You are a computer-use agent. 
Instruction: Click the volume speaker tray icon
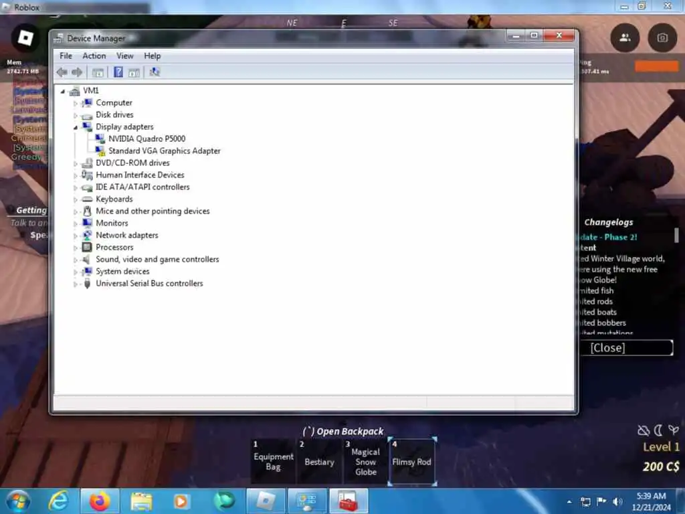coord(617,502)
